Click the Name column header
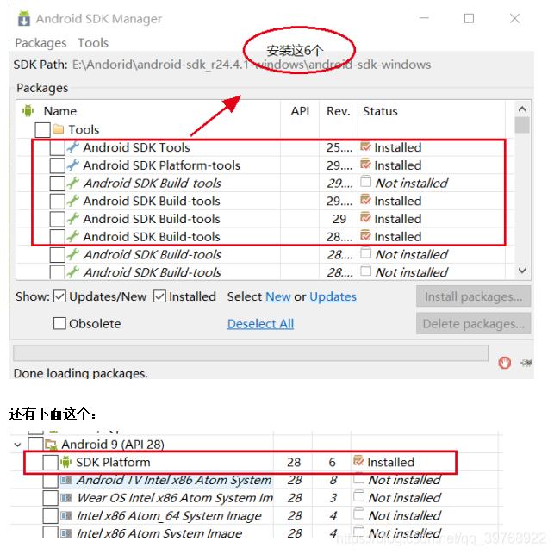 coord(60,111)
